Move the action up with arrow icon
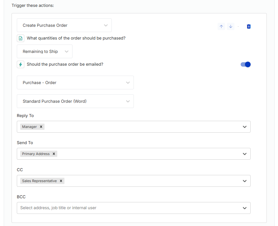This screenshot has width=278, height=226. (221, 26)
